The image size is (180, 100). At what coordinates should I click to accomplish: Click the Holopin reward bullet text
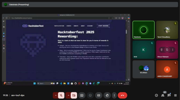click(x=84, y=46)
